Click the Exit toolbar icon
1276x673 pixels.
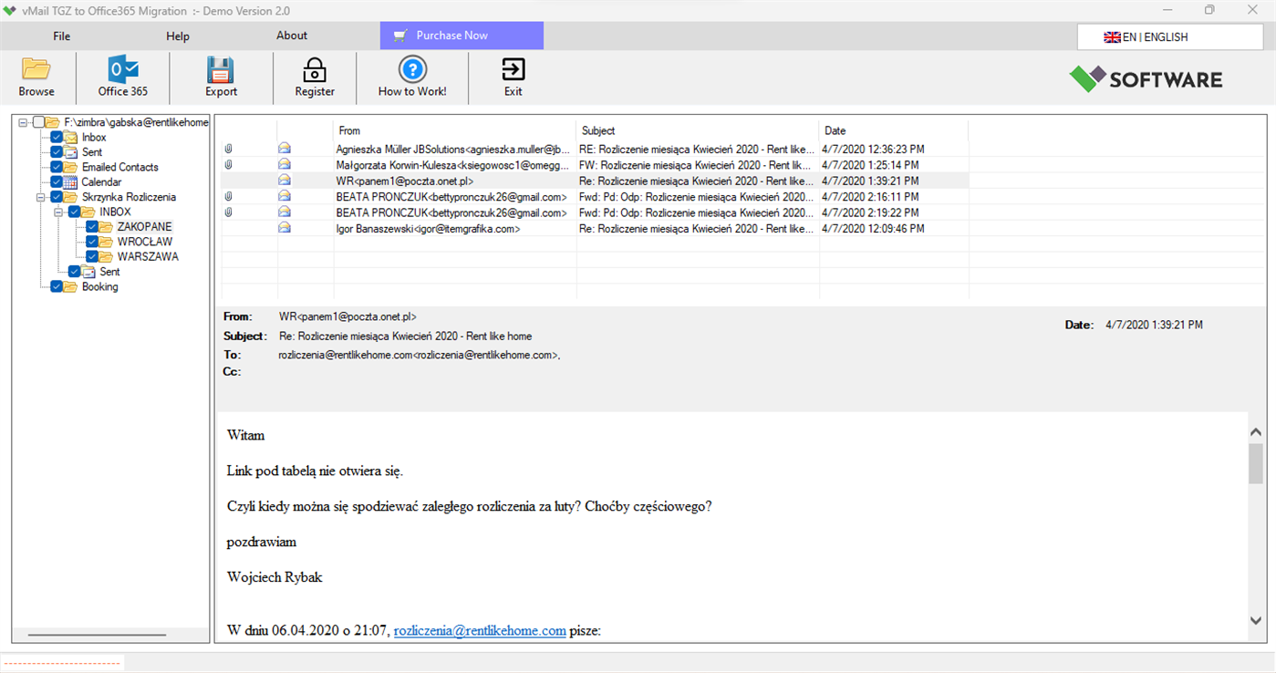[513, 71]
